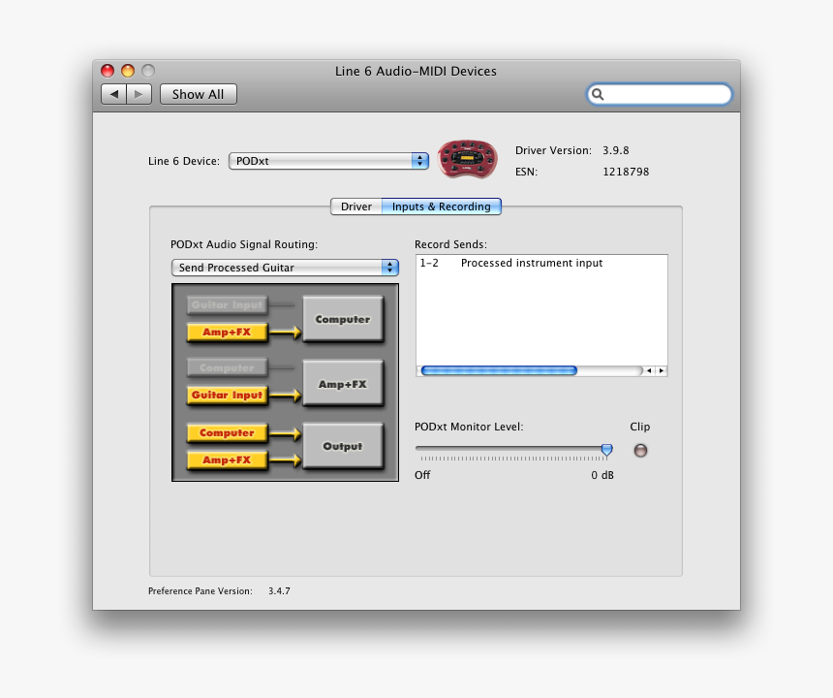
Task: Click the top yellow Amp+FX source block
Action: 227,333
